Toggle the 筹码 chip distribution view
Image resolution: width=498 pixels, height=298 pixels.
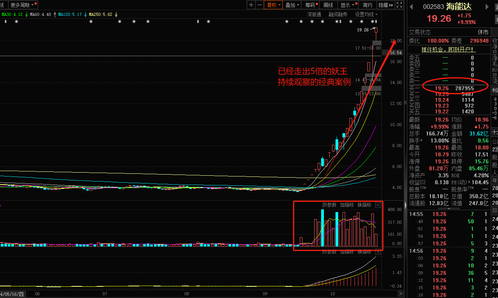pyautogui.click(x=310, y=5)
